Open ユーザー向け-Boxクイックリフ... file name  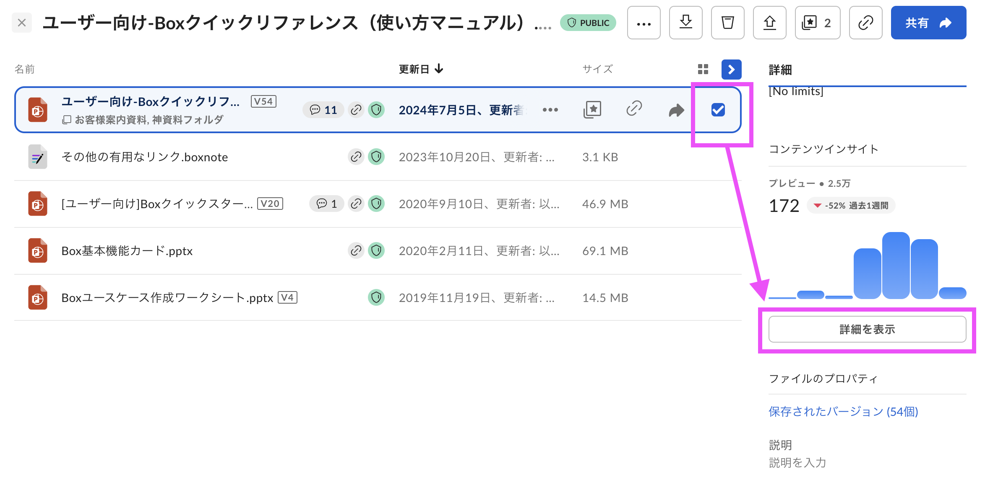click(x=151, y=101)
